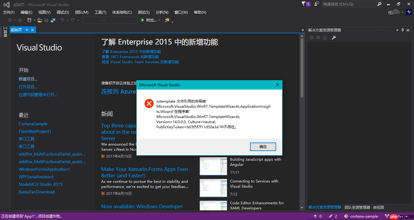Toggle auto-hide pin on Solution Explorer
Screen dimensions: 414x220
[403, 30]
